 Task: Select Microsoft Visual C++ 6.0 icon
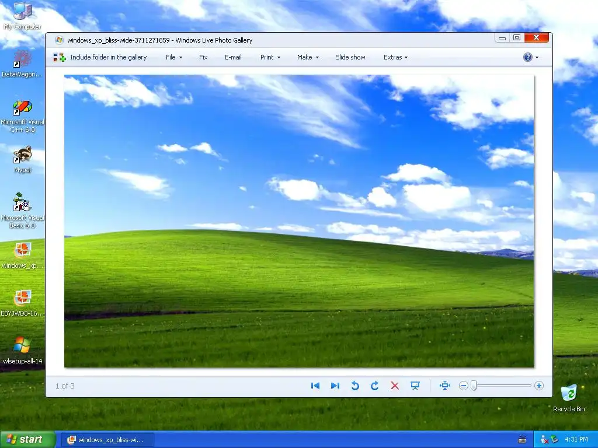(22, 116)
